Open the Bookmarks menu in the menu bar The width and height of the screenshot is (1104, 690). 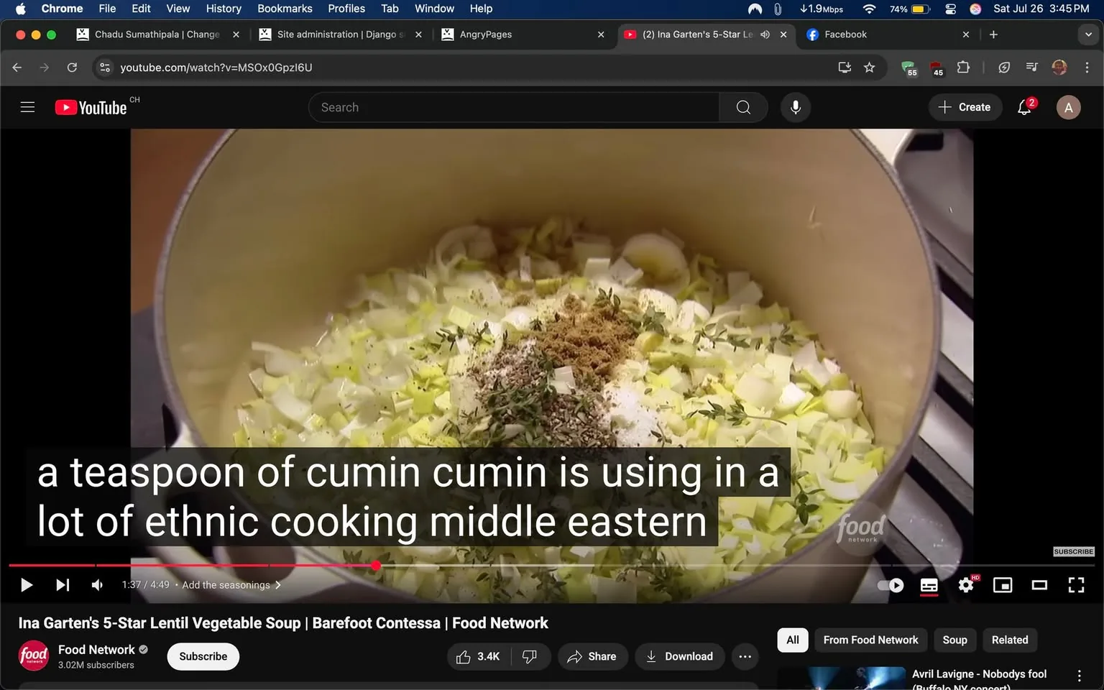285,9
